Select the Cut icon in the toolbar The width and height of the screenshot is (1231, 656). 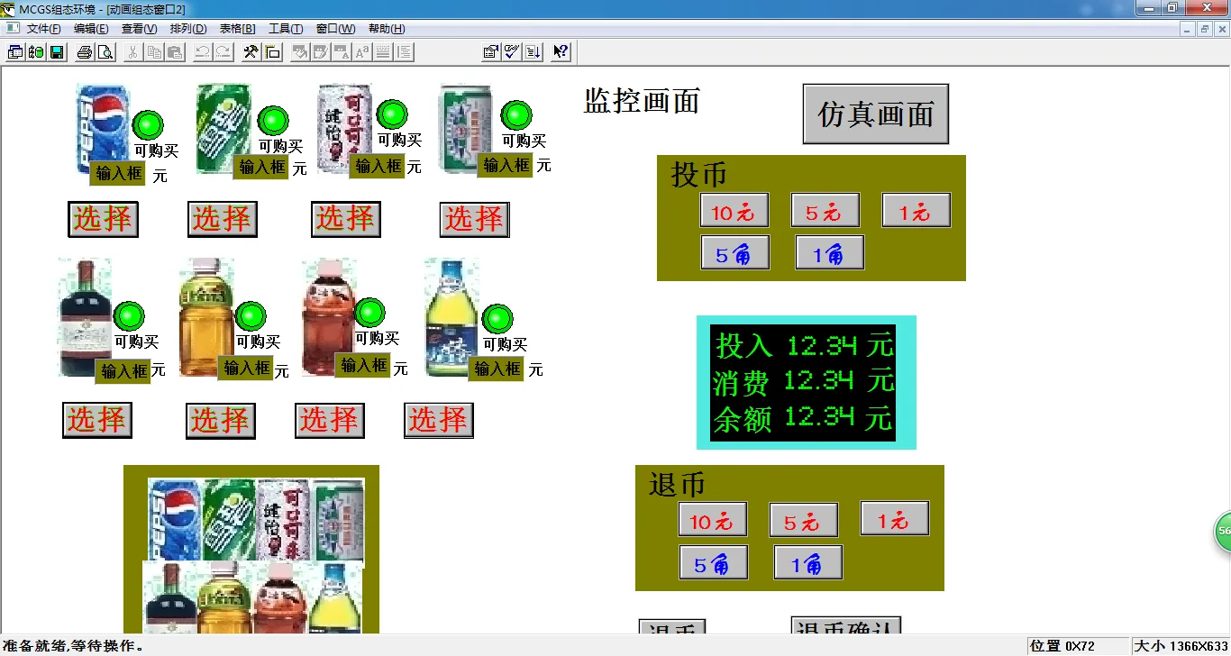[x=132, y=51]
